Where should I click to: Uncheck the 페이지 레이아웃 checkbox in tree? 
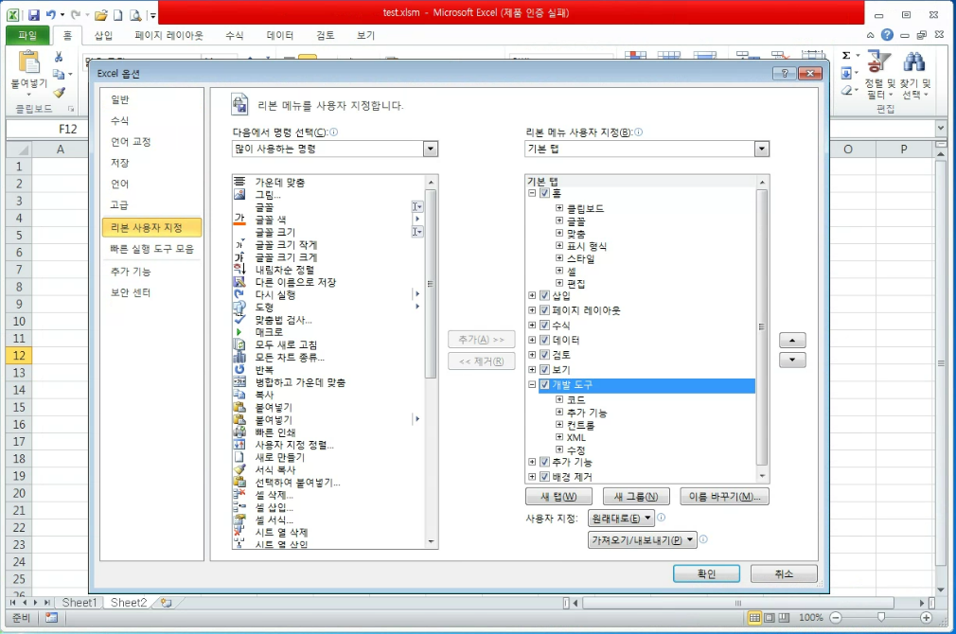pos(545,310)
